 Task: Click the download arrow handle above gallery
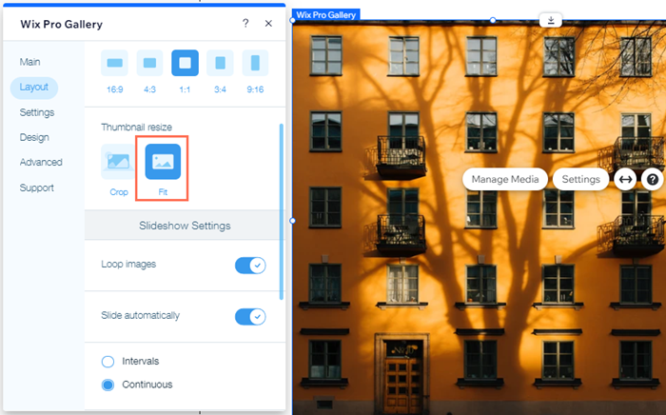coord(551,20)
